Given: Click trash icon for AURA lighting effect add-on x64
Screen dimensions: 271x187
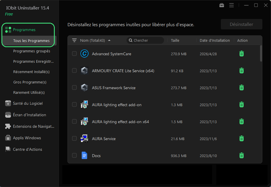Looking at the screenshot, I should coord(241,122).
